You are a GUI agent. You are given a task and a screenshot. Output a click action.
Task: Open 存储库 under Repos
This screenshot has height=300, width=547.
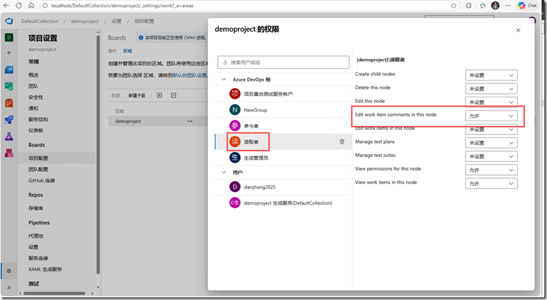(x=36, y=208)
